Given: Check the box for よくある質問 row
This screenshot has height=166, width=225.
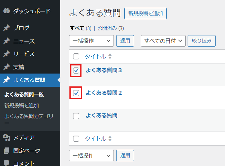Looking at the screenshot, I should 76,116.
